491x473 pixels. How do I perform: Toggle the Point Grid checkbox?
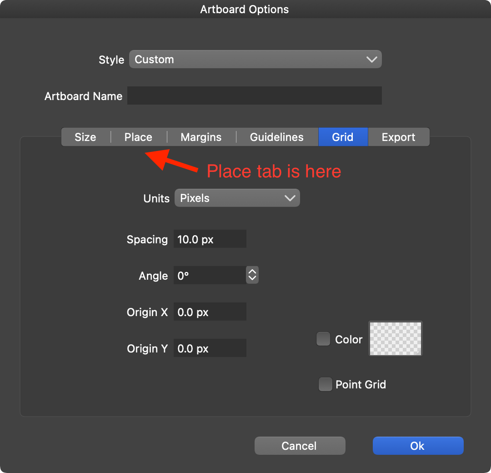click(x=325, y=384)
